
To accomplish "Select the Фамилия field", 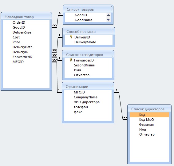I will click(149, 124).
